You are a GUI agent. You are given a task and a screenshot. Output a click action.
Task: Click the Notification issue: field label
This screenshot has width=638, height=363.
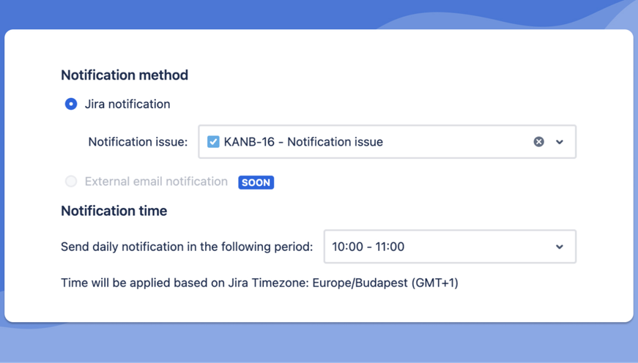pyautogui.click(x=138, y=142)
